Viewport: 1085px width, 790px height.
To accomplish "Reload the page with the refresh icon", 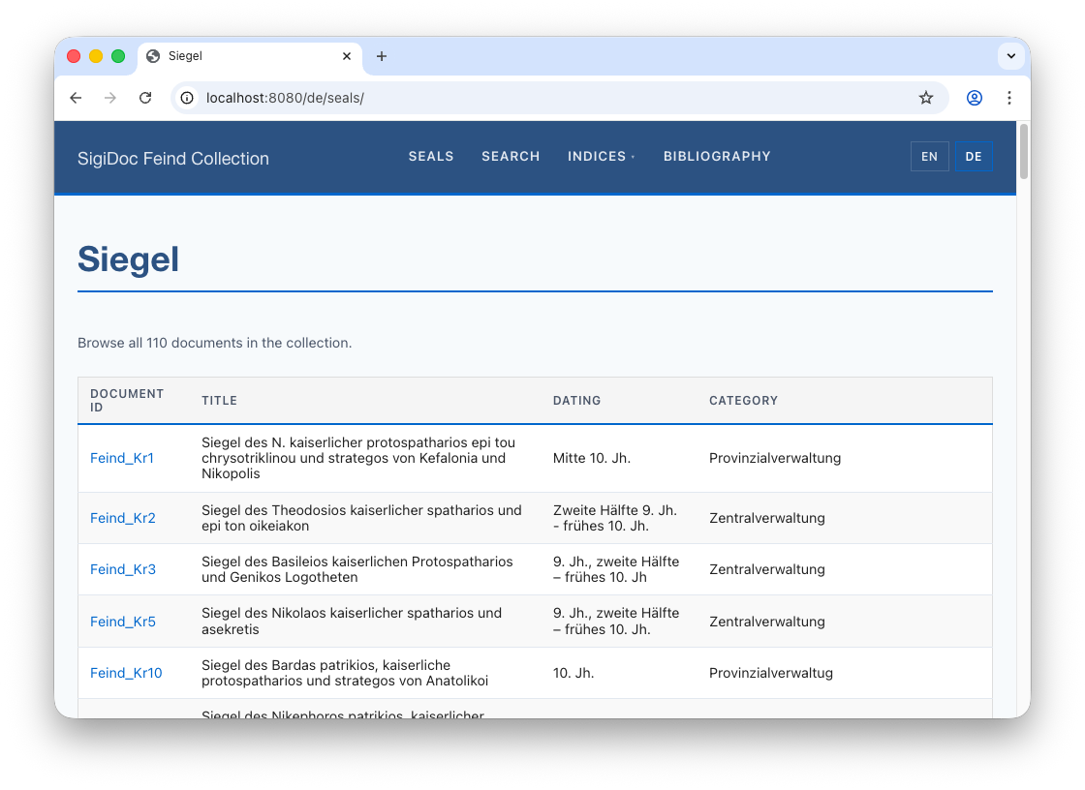I will click(145, 98).
